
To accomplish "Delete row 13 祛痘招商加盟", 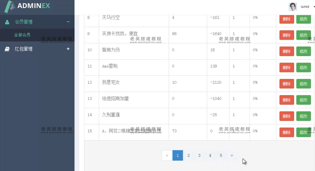I will tap(287, 100).
